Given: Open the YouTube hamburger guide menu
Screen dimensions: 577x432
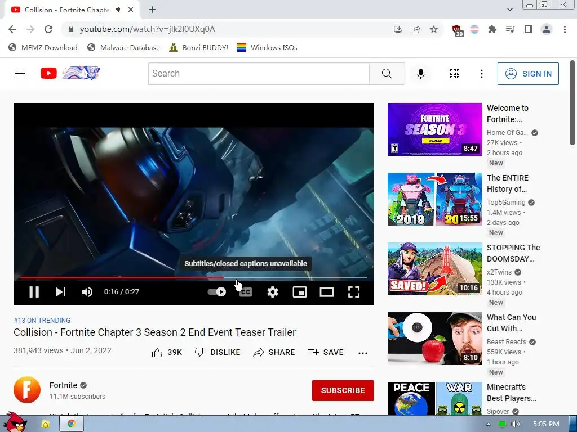Looking at the screenshot, I should point(20,74).
